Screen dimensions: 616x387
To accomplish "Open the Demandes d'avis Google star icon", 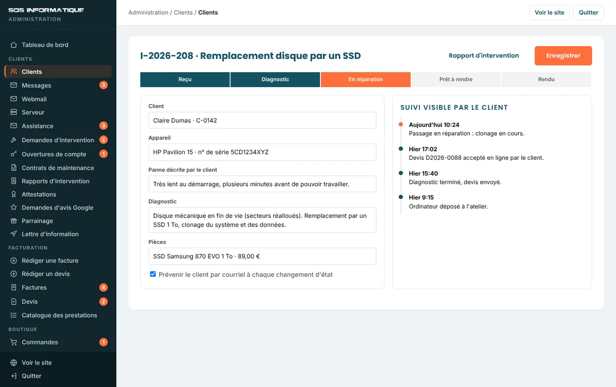I will tap(14, 208).
